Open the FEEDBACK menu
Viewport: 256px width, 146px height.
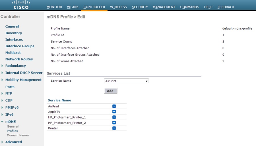coord(226,7)
